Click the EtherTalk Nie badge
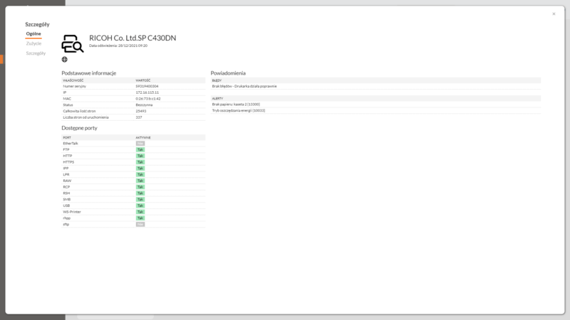 click(140, 144)
